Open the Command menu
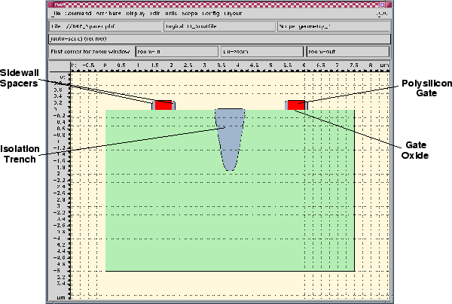The height and width of the screenshot is (304, 452). click(x=78, y=14)
